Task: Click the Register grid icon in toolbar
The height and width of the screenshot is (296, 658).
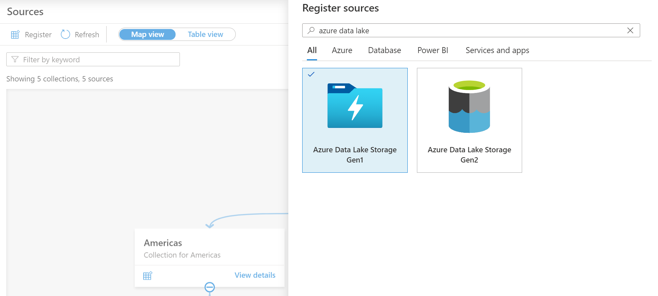Action: tap(15, 35)
